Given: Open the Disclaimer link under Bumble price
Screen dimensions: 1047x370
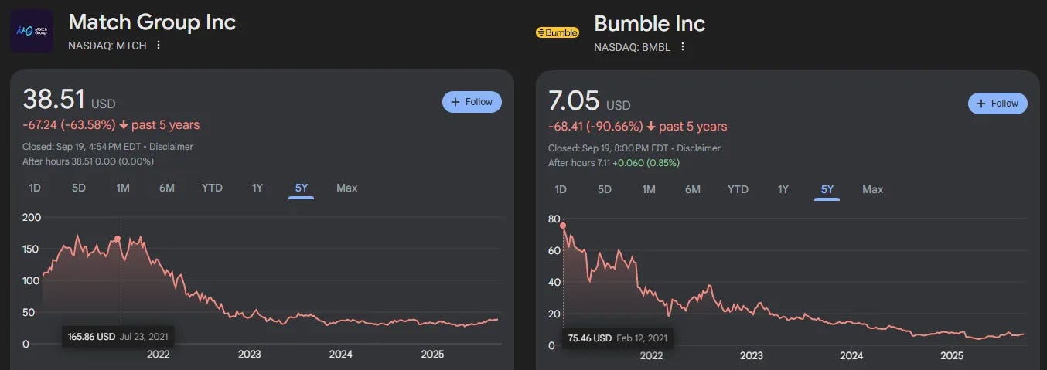Looking at the screenshot, I should pyautogui.click(x=698, y=148).
